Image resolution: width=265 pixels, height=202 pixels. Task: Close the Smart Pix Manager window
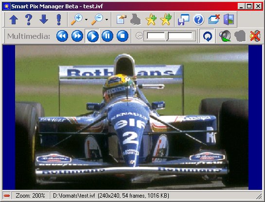click(x=258, y=6)
